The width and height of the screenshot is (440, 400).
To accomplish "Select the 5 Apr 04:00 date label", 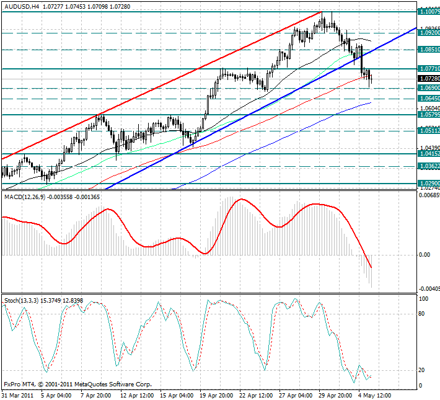I will point(56,396).
